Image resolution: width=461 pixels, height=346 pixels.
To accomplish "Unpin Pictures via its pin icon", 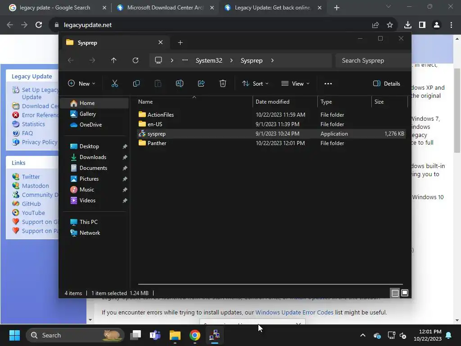I will 125,179.
